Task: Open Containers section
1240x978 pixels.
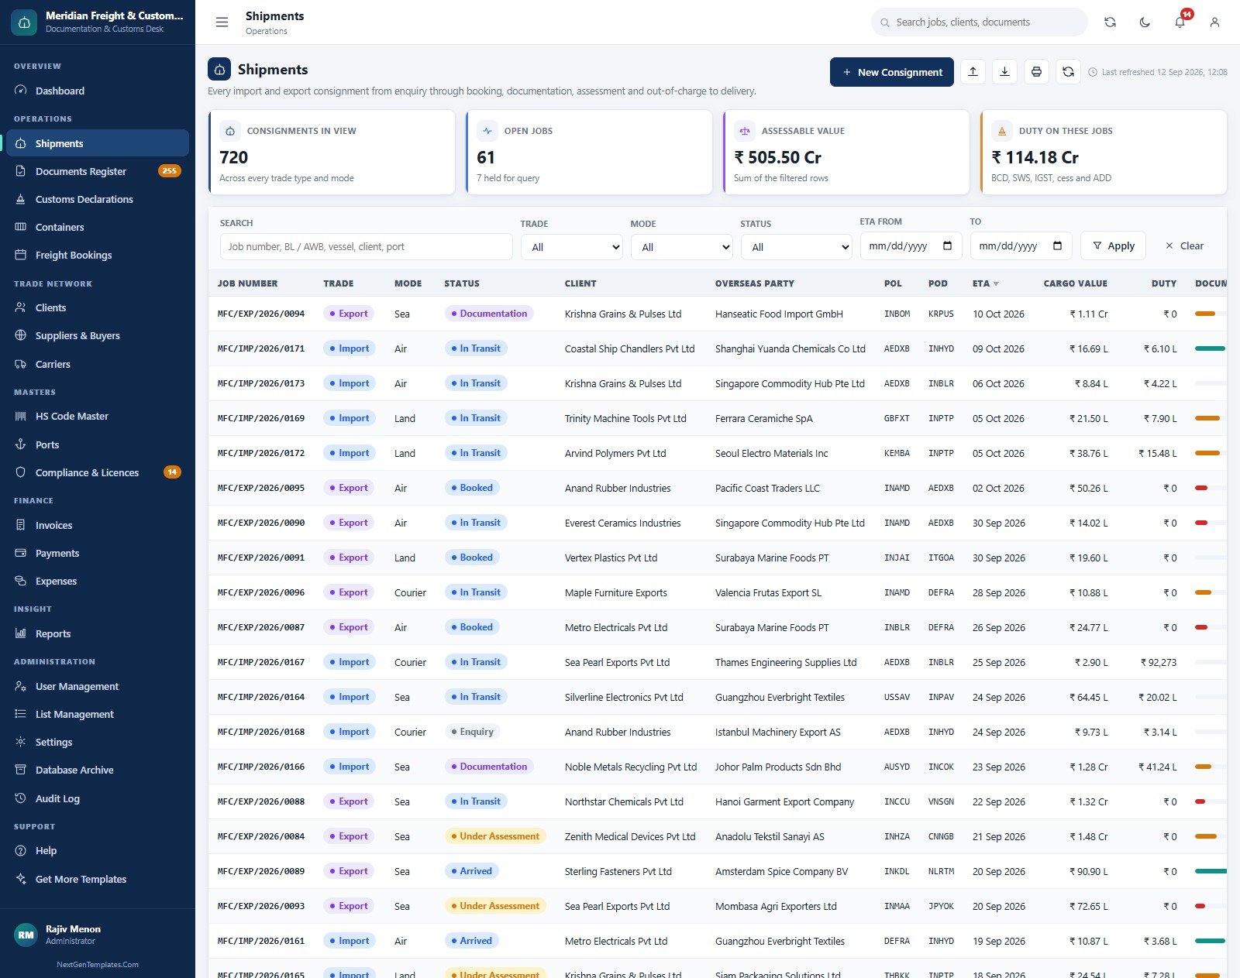Action: 98,227
